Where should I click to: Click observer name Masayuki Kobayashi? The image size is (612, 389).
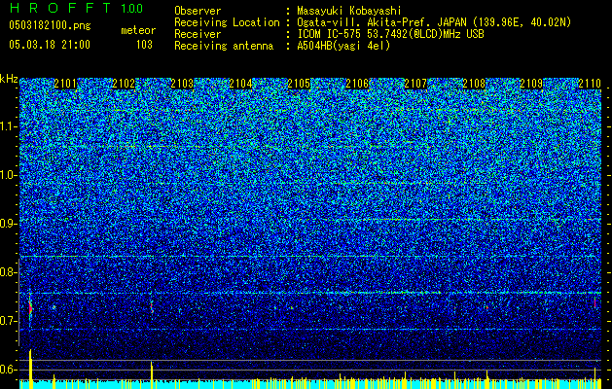(349, 11)
